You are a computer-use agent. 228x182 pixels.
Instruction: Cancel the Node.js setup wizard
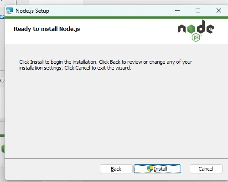pos(206,169)
